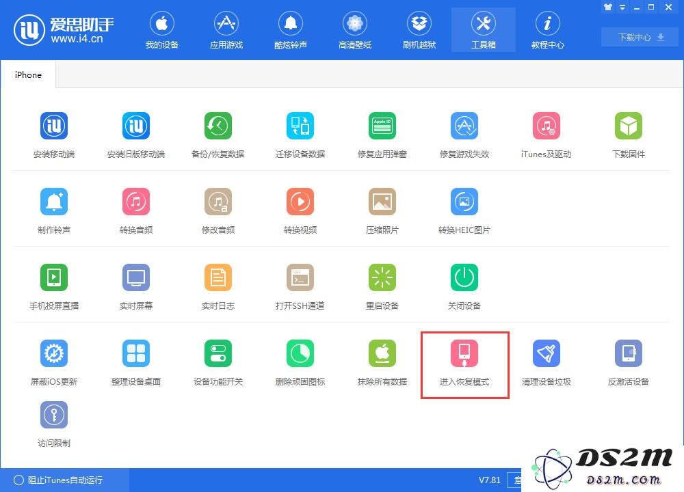Click 下载中心 button

tap(640, 38)
